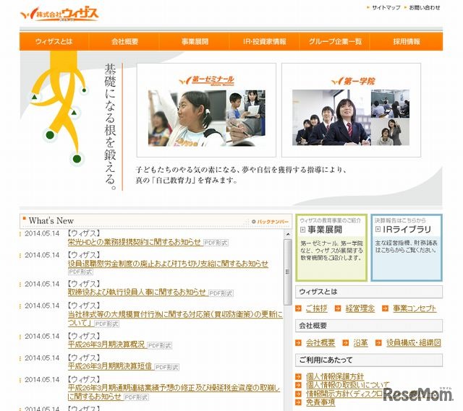
Task: Select the ウィザスとは menu tab
Action: (54, 42)
